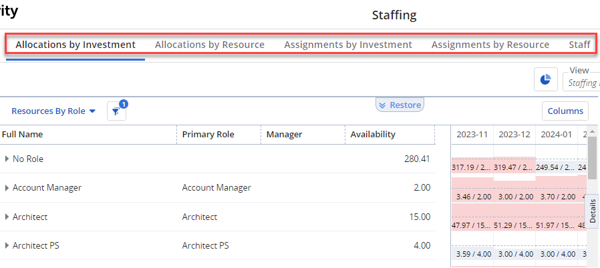Expand the No Role group

click(x=7, y=159)
